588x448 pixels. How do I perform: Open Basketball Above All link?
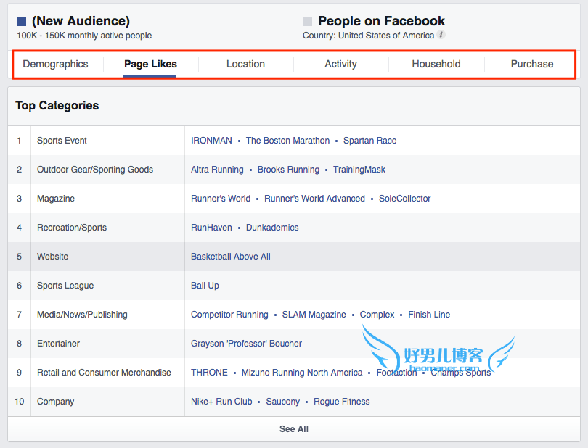pos(231,257)
